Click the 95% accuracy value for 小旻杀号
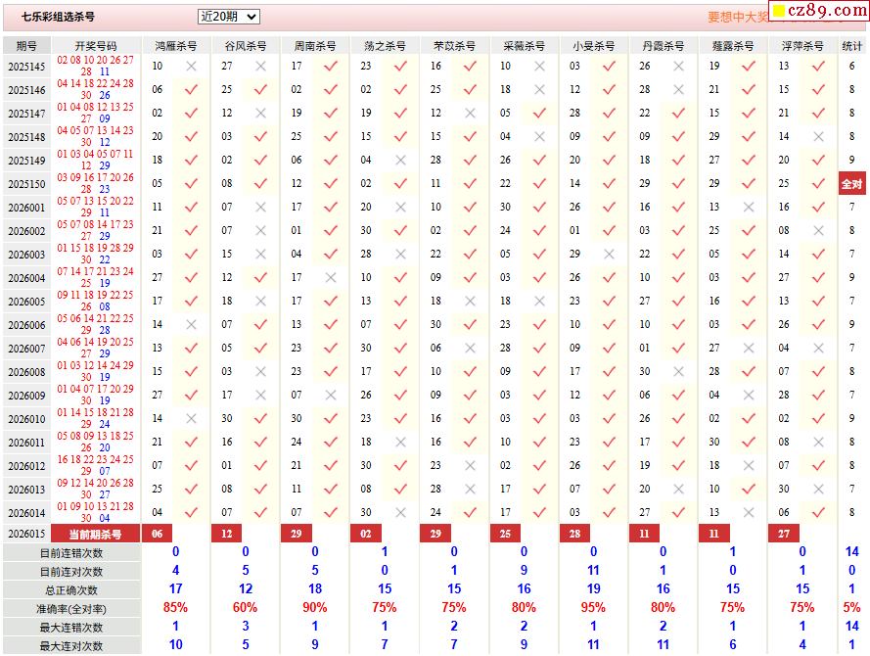 (593, 608)
